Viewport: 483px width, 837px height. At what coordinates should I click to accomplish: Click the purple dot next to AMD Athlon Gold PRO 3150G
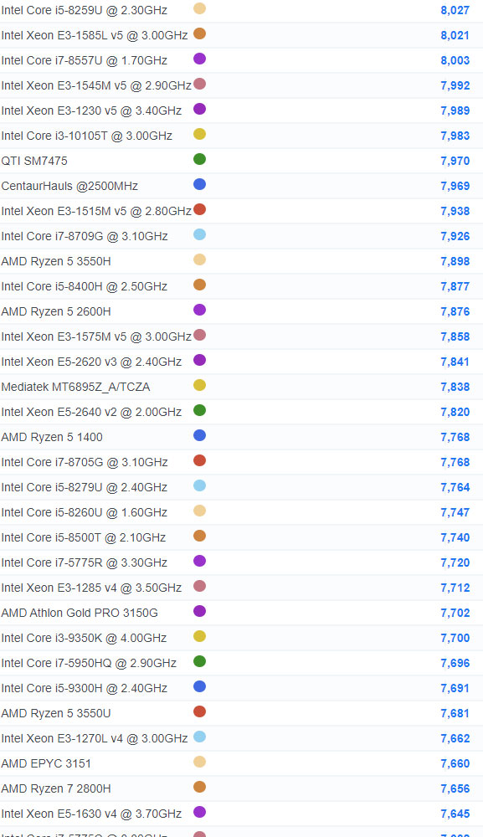199,611
